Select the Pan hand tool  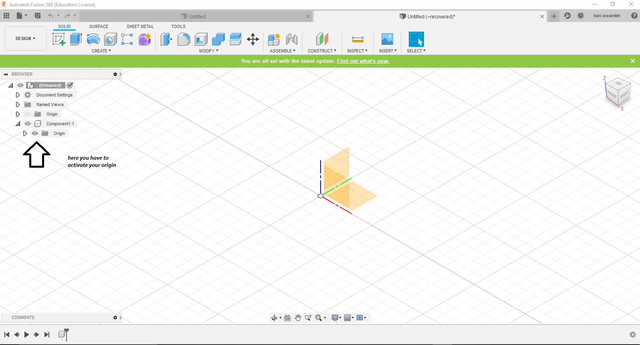298,318
